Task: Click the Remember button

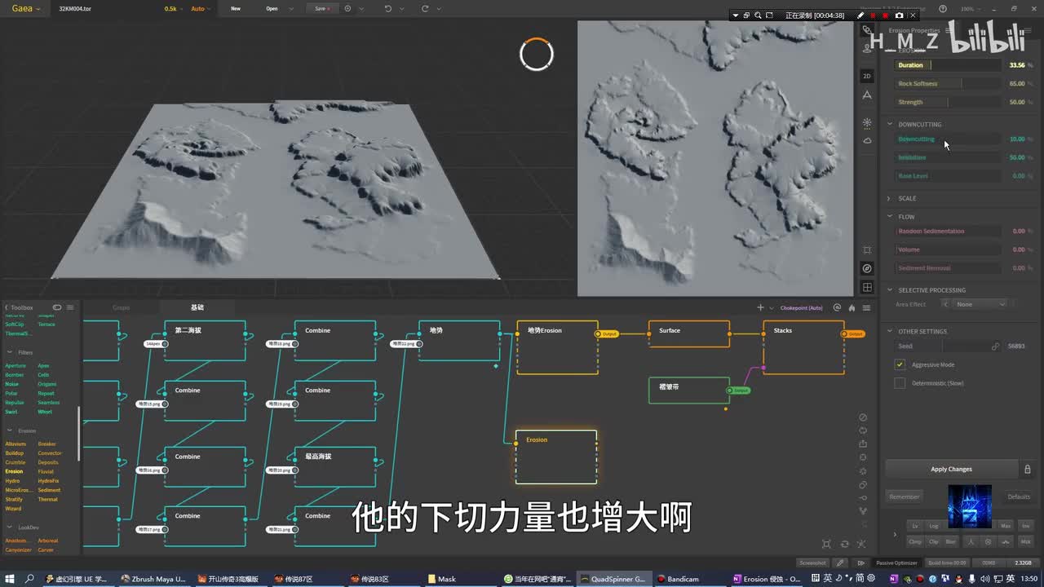Action: pyautogui.click(x=904, y=497)
